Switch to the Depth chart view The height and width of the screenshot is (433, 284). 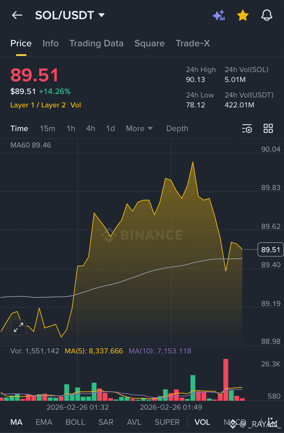click(x=177, y=128)
